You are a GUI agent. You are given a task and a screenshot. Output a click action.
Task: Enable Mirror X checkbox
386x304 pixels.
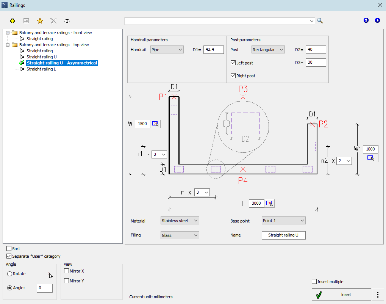[67, 271]
